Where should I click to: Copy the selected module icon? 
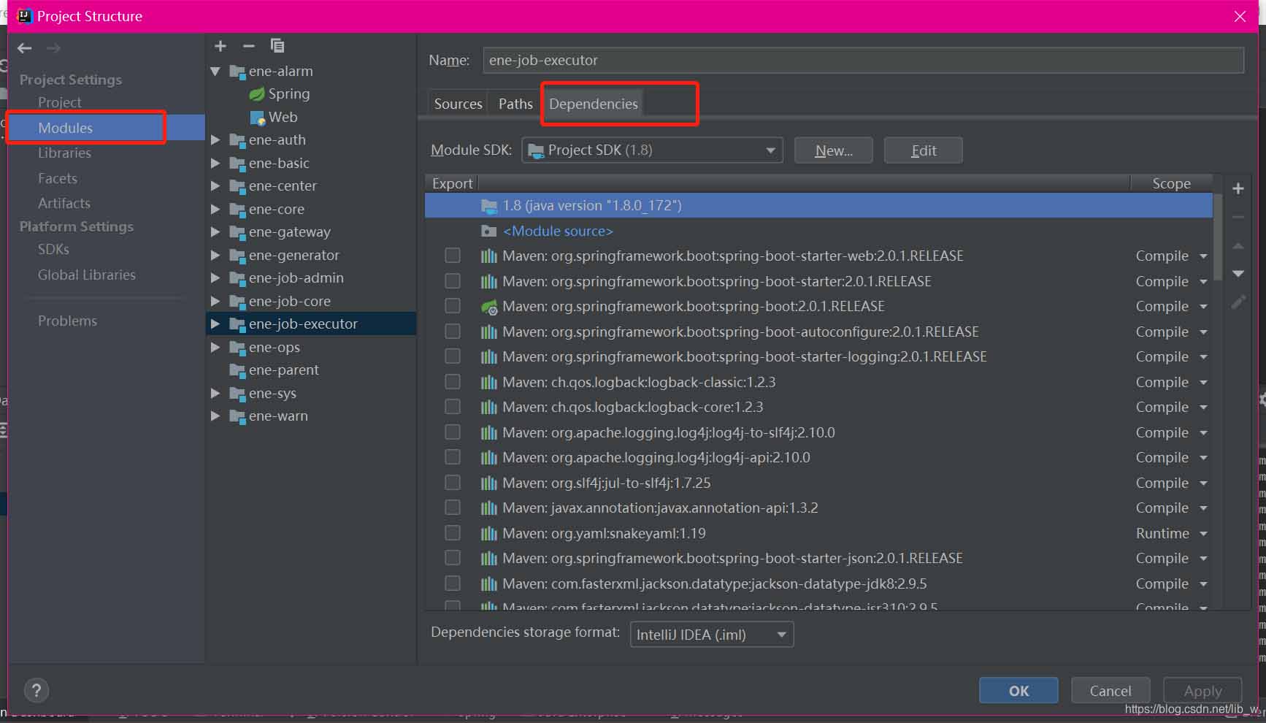[x=277, y=46]
